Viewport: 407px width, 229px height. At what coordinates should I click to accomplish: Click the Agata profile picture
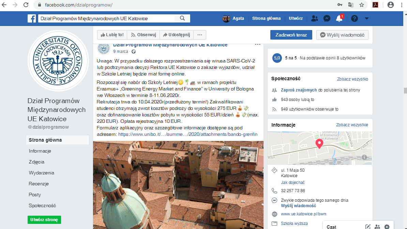(226, 18)
